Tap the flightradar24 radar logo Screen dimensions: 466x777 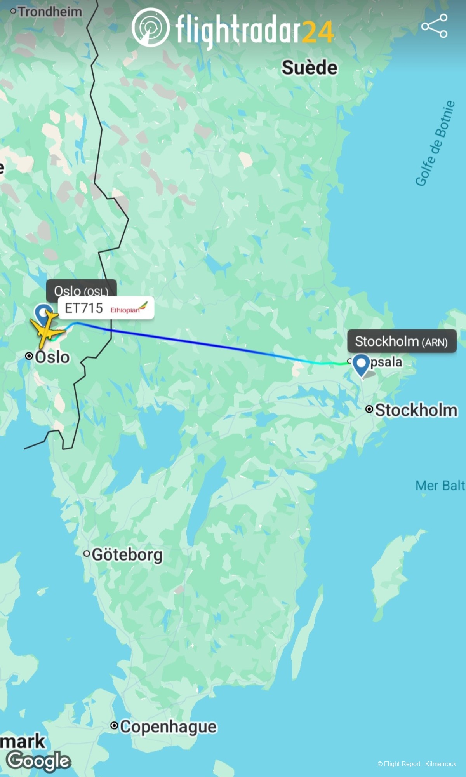[150, 27]
